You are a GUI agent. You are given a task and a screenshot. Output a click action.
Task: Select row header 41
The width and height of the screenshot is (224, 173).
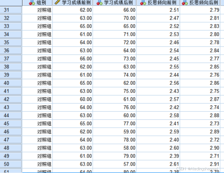[11, 91]
